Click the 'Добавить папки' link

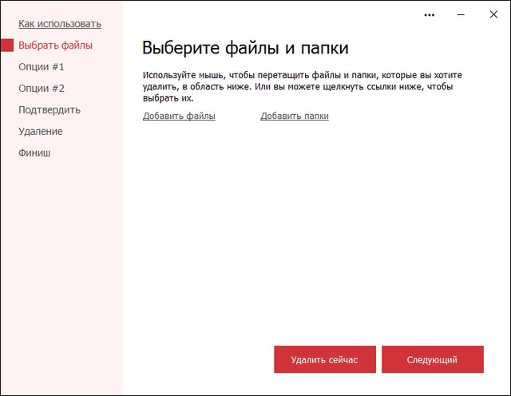click(x=294, y=117)
